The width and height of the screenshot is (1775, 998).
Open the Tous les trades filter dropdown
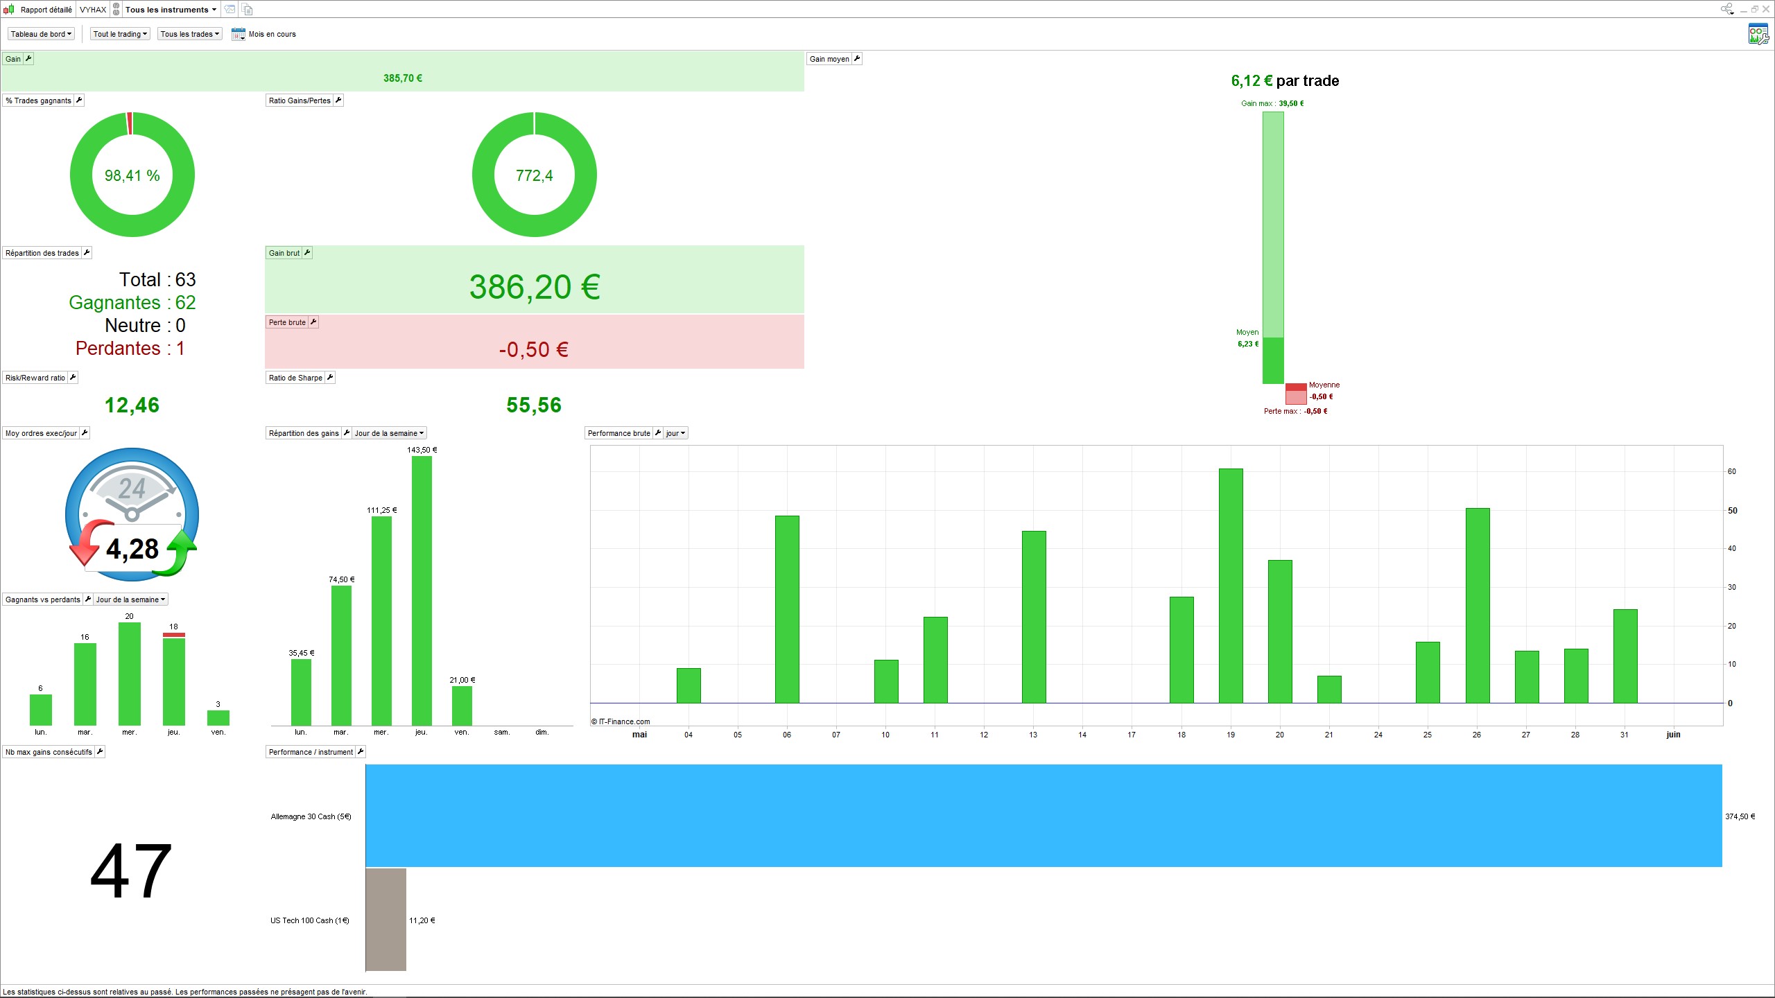[x=189, y=34]
